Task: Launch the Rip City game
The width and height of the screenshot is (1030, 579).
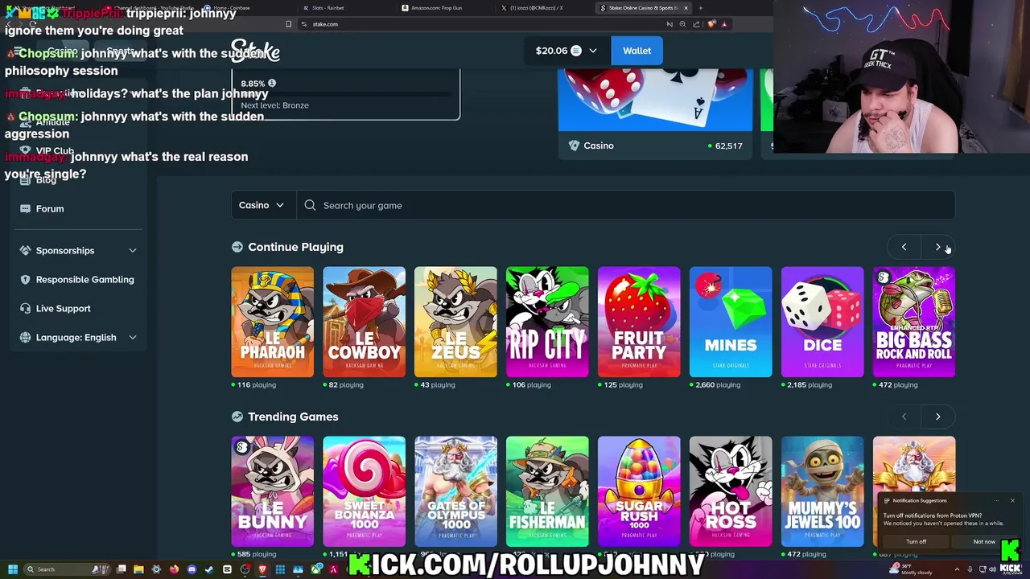Action: coord(547,322)
